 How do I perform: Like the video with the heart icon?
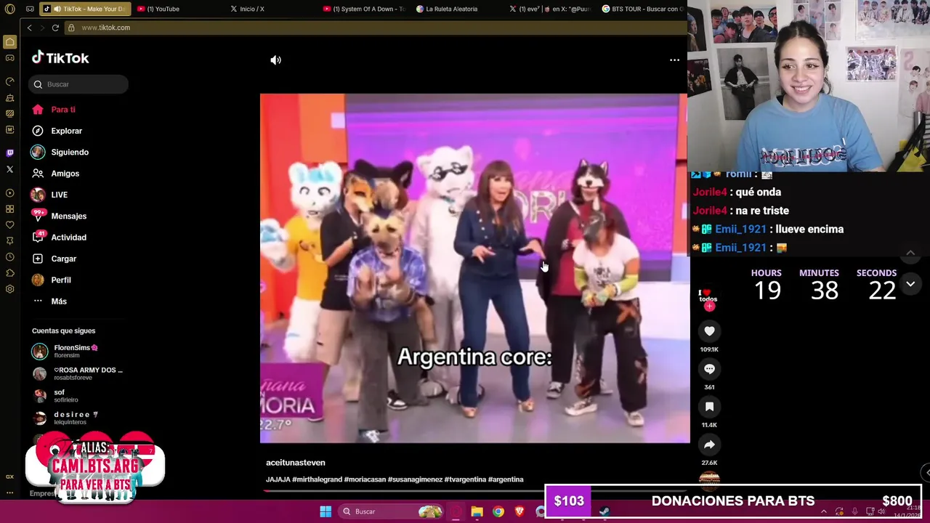click(709, 331)
